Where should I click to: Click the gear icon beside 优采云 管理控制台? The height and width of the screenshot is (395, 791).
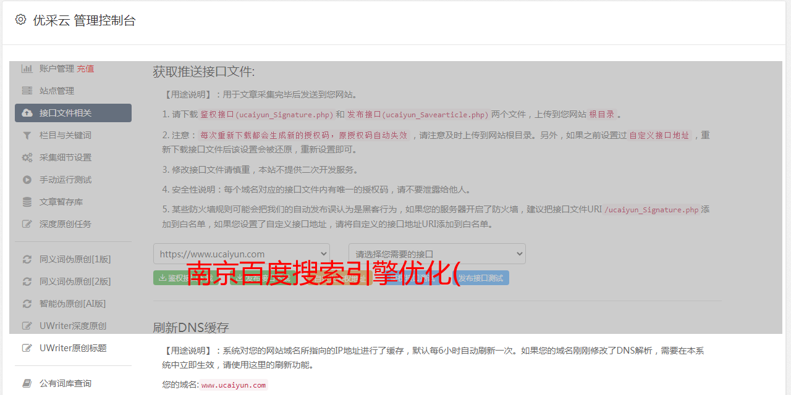(x=20, y=20)
